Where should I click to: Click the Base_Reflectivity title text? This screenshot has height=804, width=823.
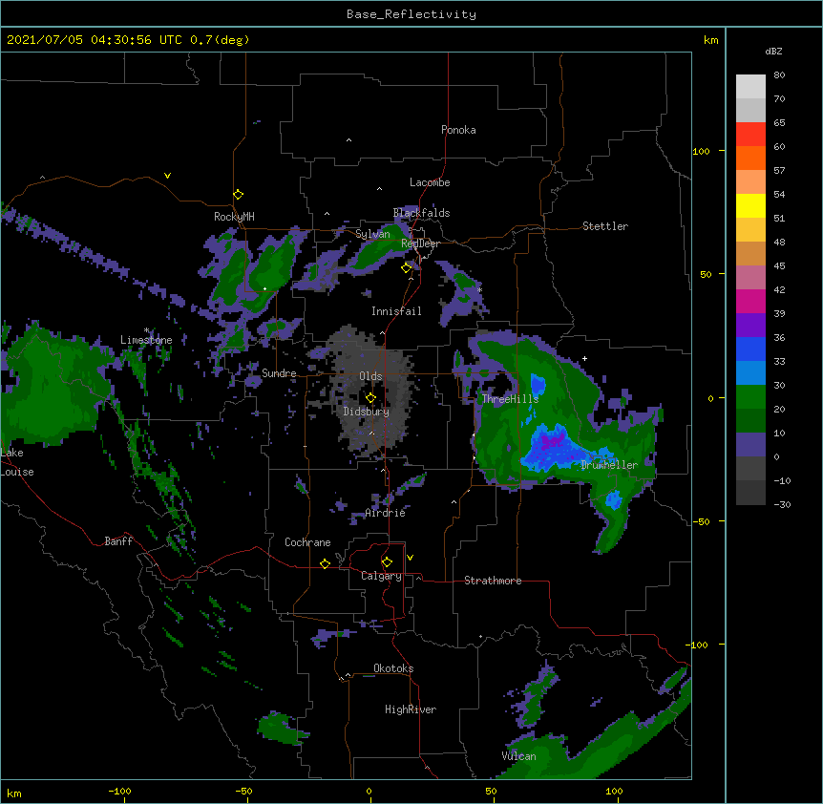coord(411,14)
